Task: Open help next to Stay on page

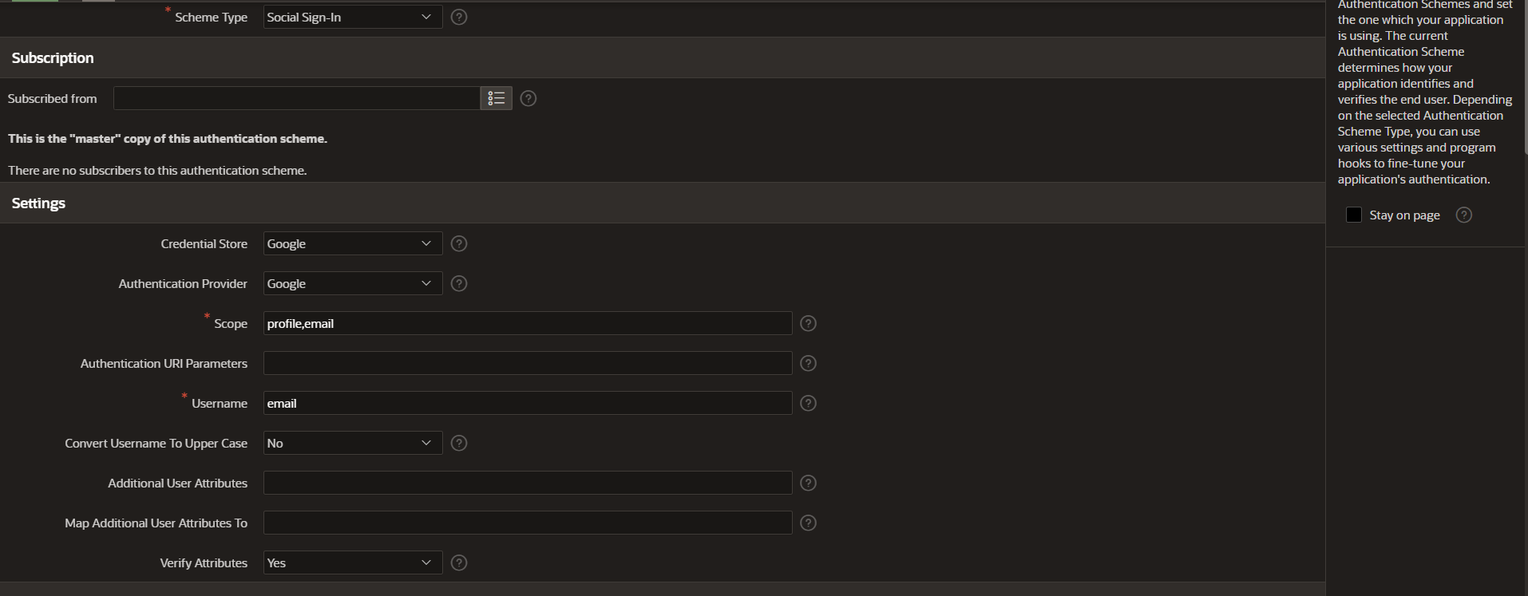Action: click(1464, 215)
